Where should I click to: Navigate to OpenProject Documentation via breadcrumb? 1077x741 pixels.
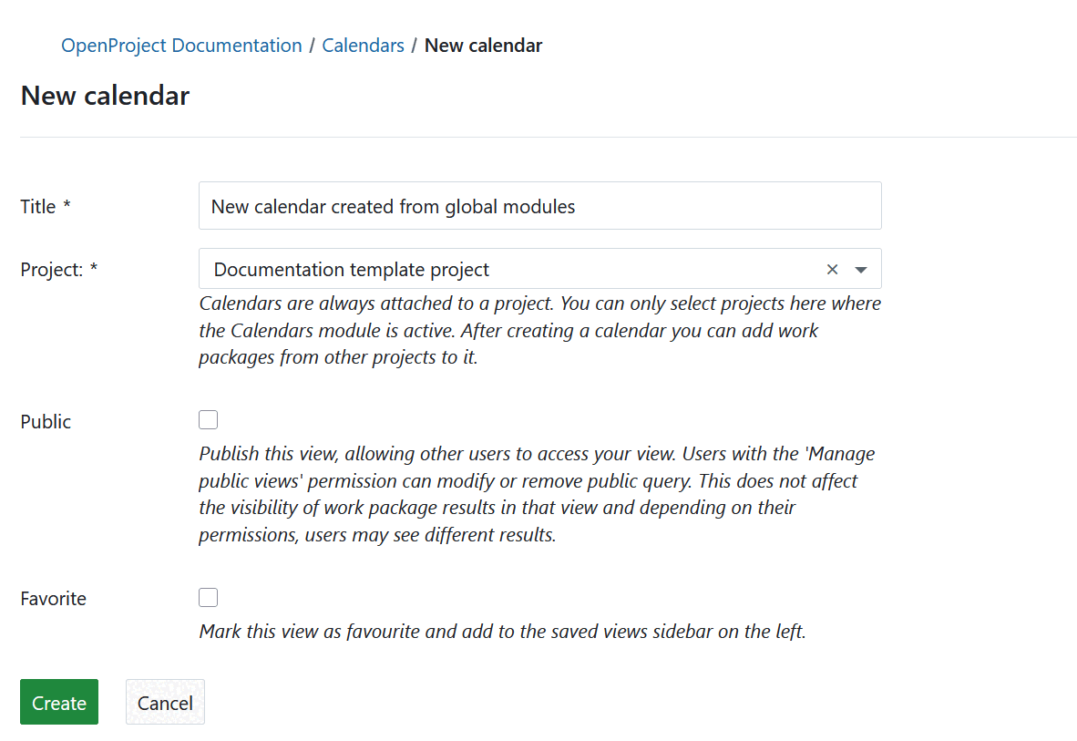[x=181, y=45]
